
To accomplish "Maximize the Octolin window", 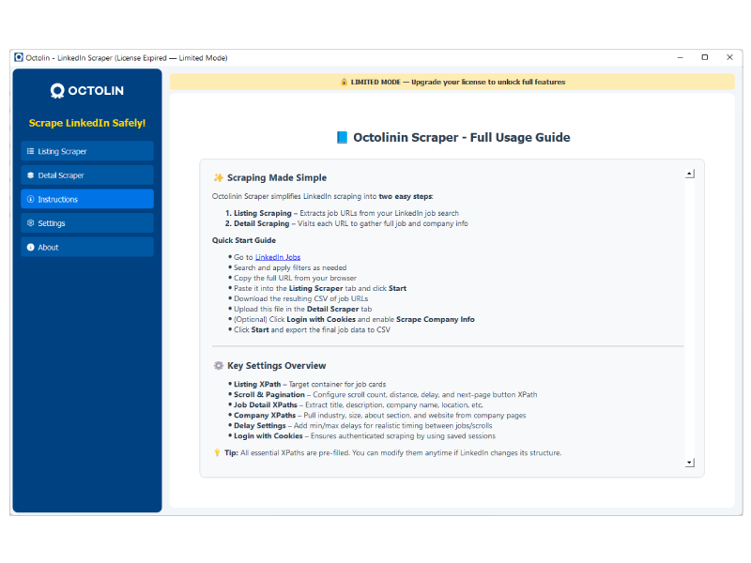I will [x=705, y=57].
